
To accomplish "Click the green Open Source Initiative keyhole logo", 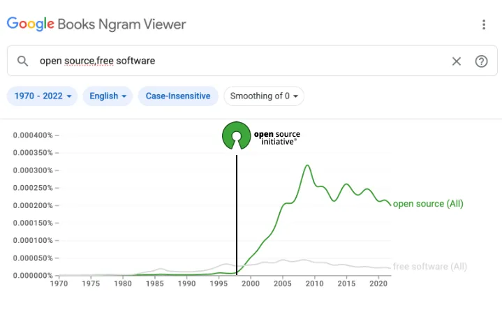I will click(x=237, y=135).
